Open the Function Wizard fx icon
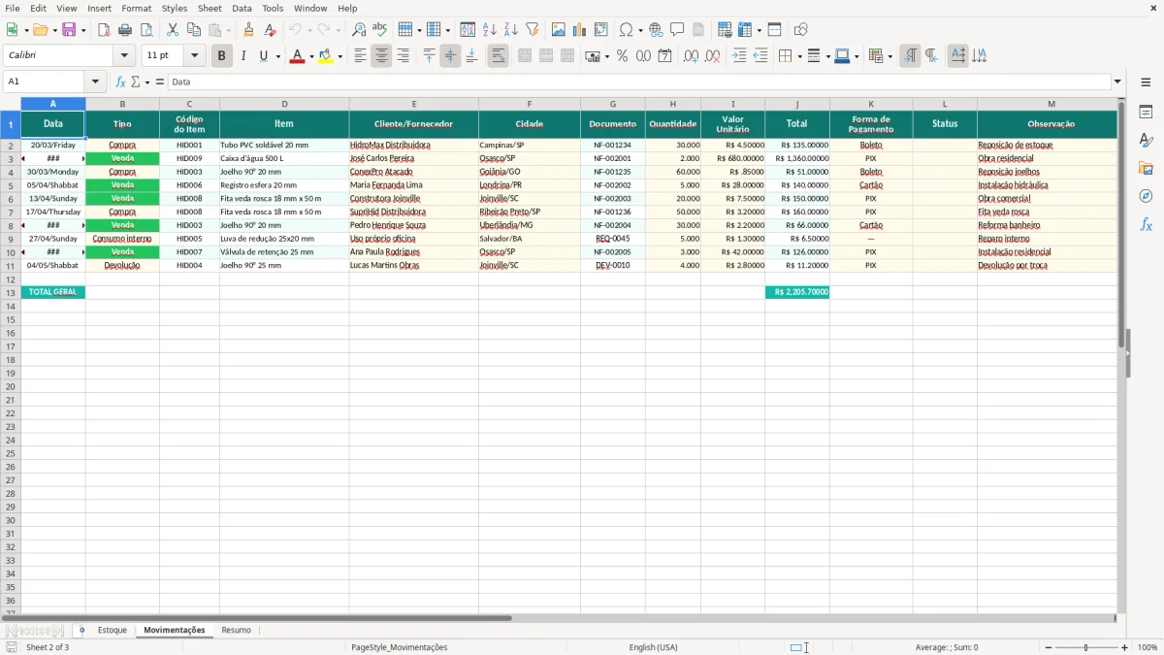Screen dimensions: 1164x655 pyautogui.click(x=120, y=82)
